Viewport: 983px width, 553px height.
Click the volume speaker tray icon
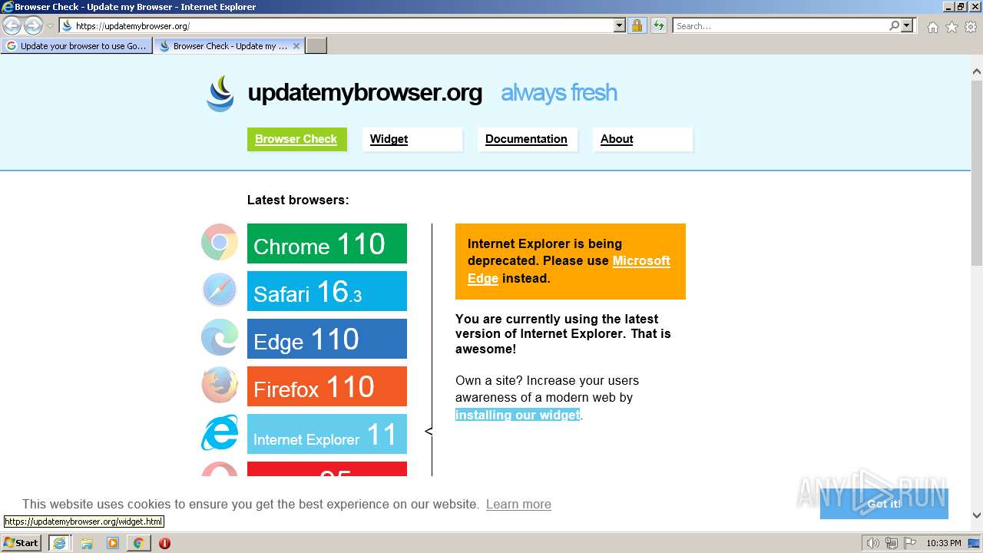point(873,543)
